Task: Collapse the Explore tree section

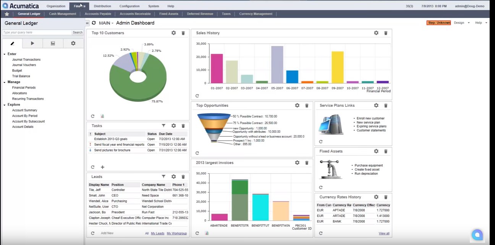Action: click(5, 105)
